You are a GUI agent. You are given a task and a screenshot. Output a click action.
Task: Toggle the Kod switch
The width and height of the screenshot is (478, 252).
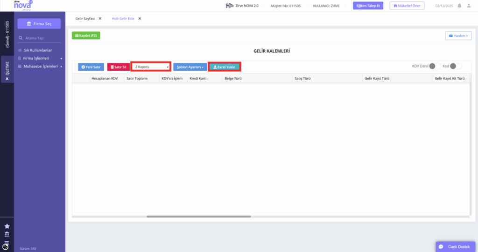click(456, 66)
